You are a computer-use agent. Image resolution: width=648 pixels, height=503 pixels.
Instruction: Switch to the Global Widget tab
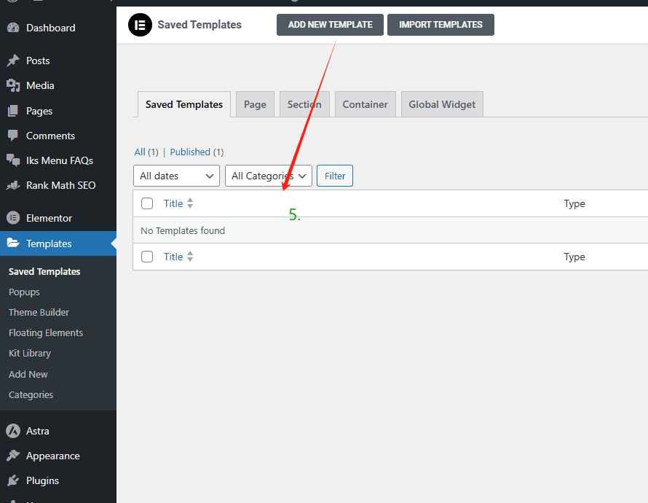click(x=442, y=104)
